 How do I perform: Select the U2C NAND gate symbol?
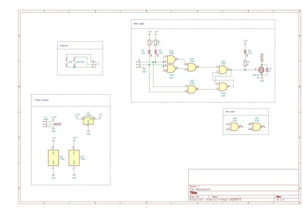point(192,89)
